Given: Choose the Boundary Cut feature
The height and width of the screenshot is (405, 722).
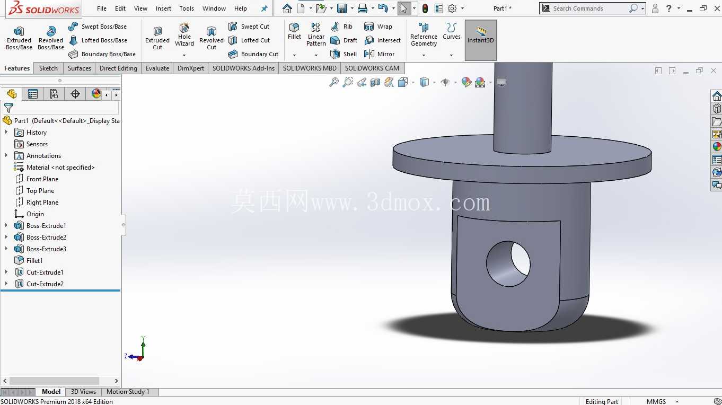Looking at the screenshot, I should 253,54.
